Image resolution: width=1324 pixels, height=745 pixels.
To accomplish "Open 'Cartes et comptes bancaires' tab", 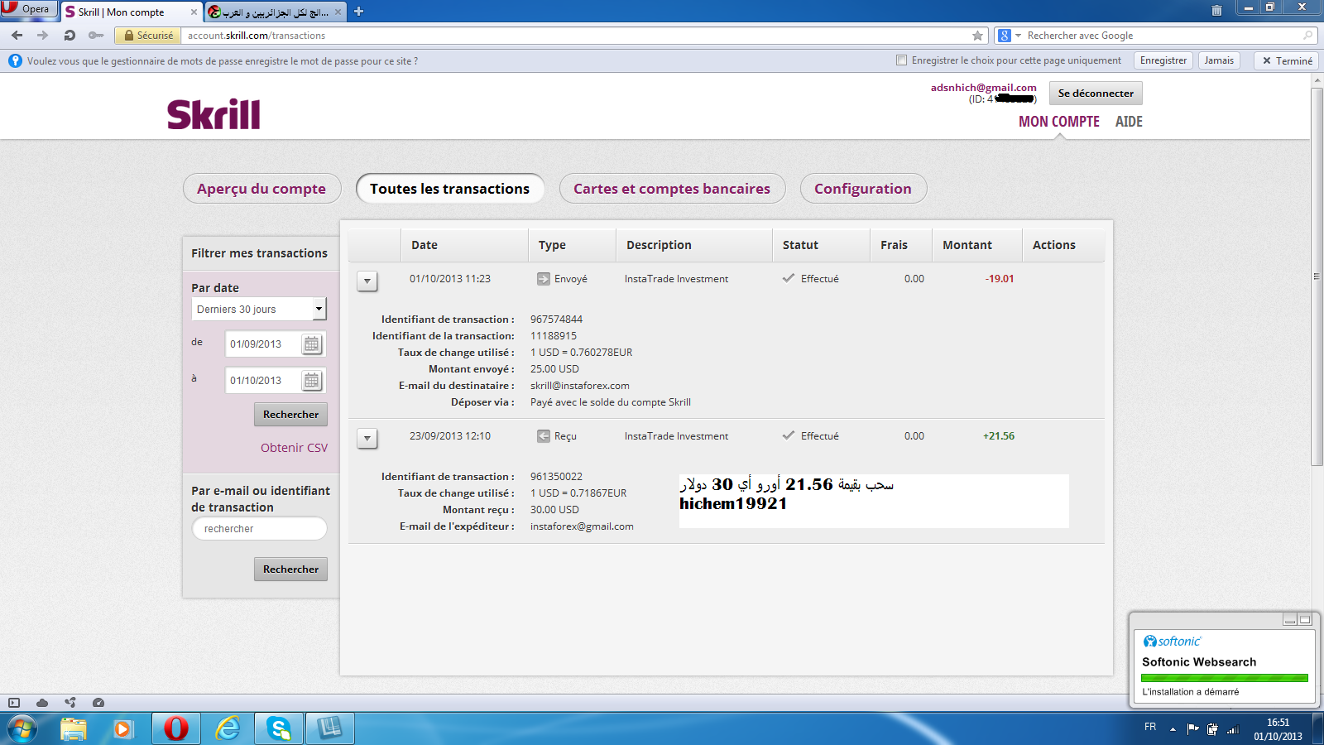I will point(672,189).
